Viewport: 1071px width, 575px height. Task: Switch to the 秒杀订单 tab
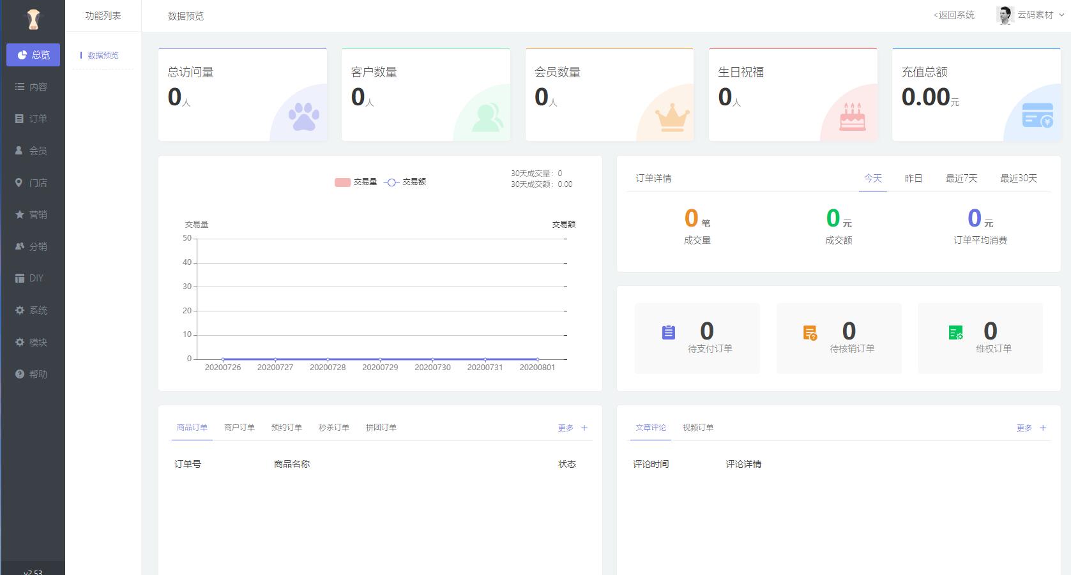333,428
